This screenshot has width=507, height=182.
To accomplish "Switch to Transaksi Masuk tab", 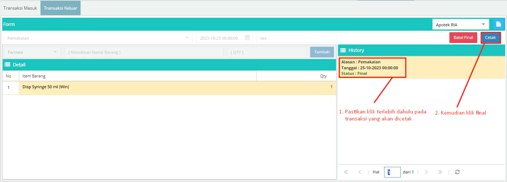I will 20,8.
